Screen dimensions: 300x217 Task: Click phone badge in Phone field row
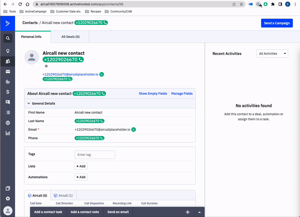pos(89,138)
